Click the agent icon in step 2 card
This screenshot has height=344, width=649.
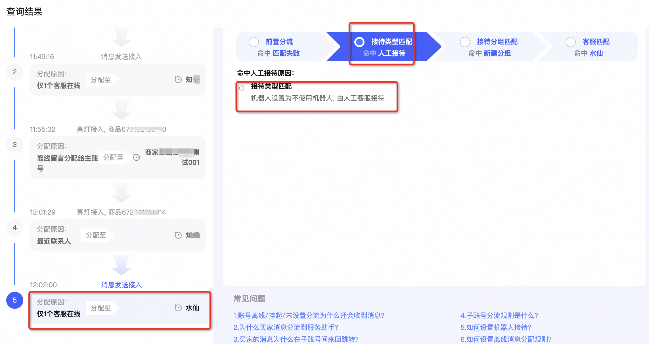coord(178,80)
